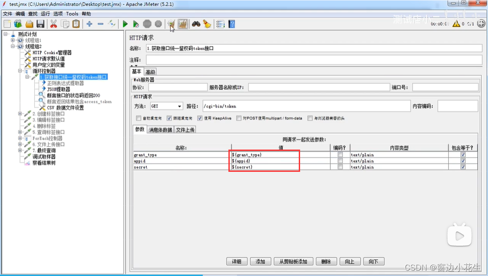This screenshot has height=276, width=488.
Task: Open the 方法 GET dropdown
Action: (166, 106)
